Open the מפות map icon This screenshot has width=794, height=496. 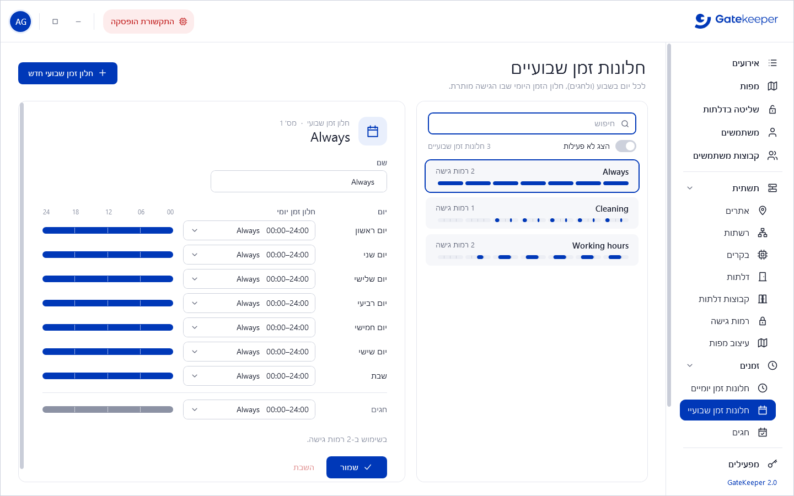coord(772,86)
